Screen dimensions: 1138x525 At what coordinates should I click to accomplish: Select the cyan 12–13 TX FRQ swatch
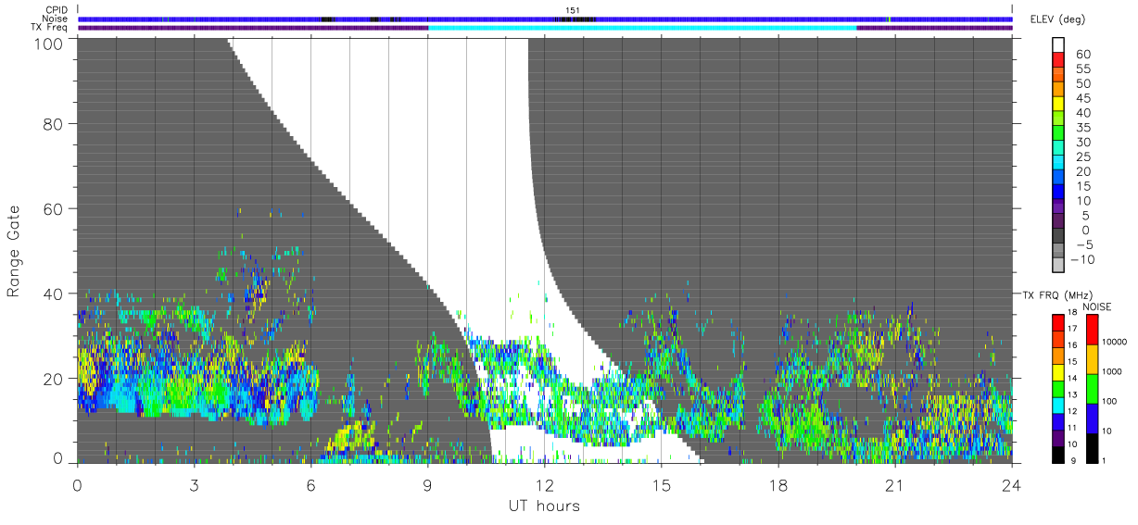click(1057, 405)
